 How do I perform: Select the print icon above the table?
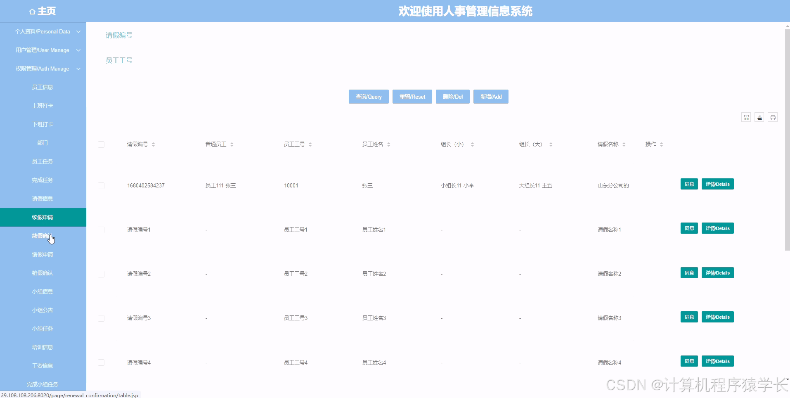773,117
